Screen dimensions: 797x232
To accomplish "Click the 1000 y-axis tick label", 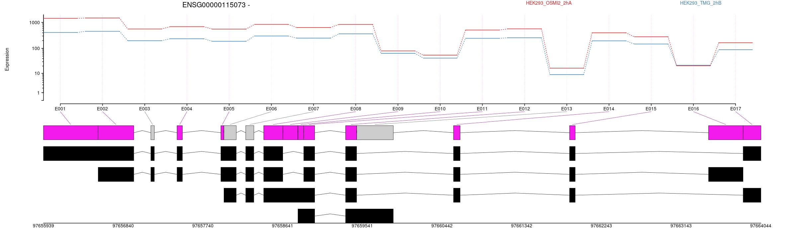I will pos(35,23).
